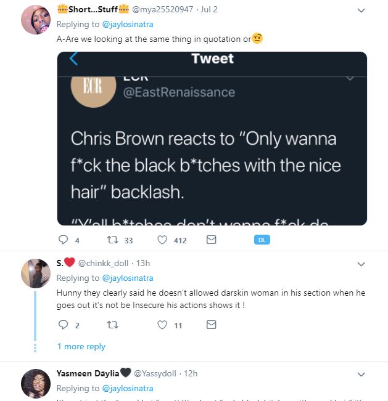Open @chinkk_doll profile from username
Image resolution: width=388 pixels, height=401 pixels.
[x=103, y=263]
